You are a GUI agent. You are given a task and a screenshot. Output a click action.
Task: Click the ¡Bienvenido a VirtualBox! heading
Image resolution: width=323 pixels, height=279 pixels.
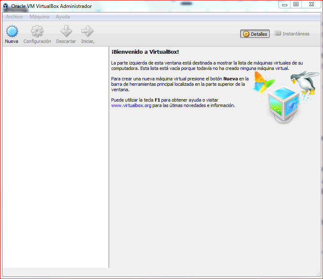pos(145,52)
